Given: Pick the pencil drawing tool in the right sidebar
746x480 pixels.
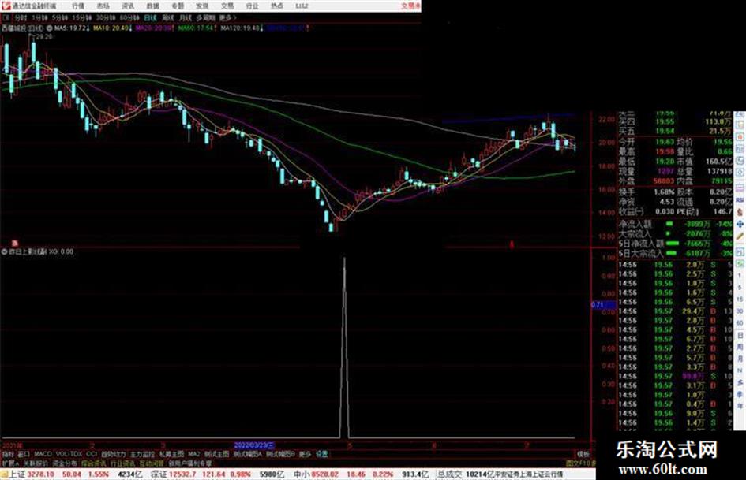Looking at the screenshot, I should 740,236.
